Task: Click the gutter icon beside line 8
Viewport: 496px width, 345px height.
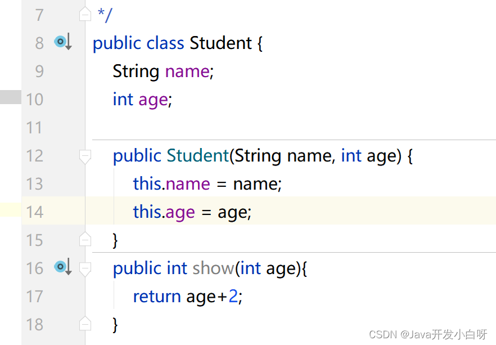Action: tap(63, 42)
